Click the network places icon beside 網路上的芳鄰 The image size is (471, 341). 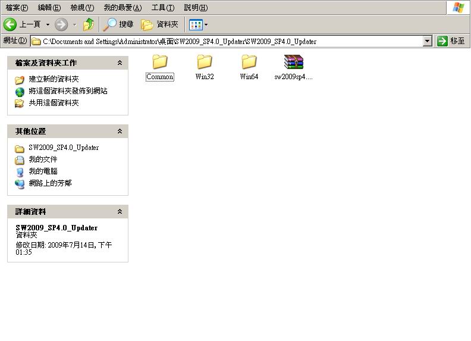[20, 184]
